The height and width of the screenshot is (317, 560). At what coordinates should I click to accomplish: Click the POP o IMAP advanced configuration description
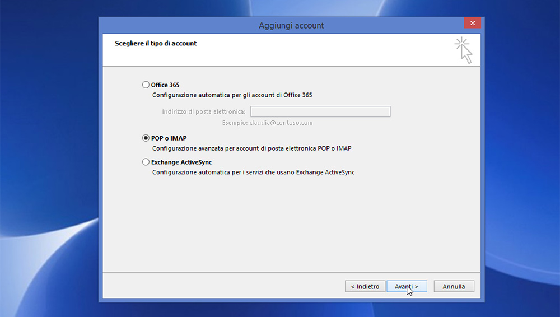click(x=252, y=148)
